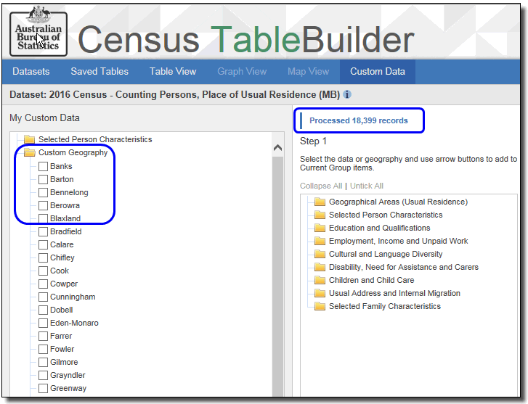Open the Saved Tables tab

(x=99, y=72)
